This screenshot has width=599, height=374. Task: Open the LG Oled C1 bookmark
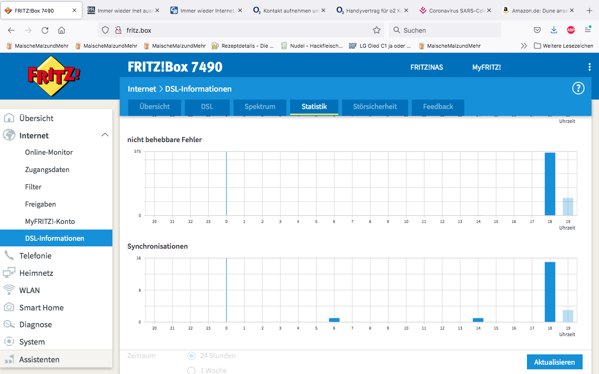[380, 46]
